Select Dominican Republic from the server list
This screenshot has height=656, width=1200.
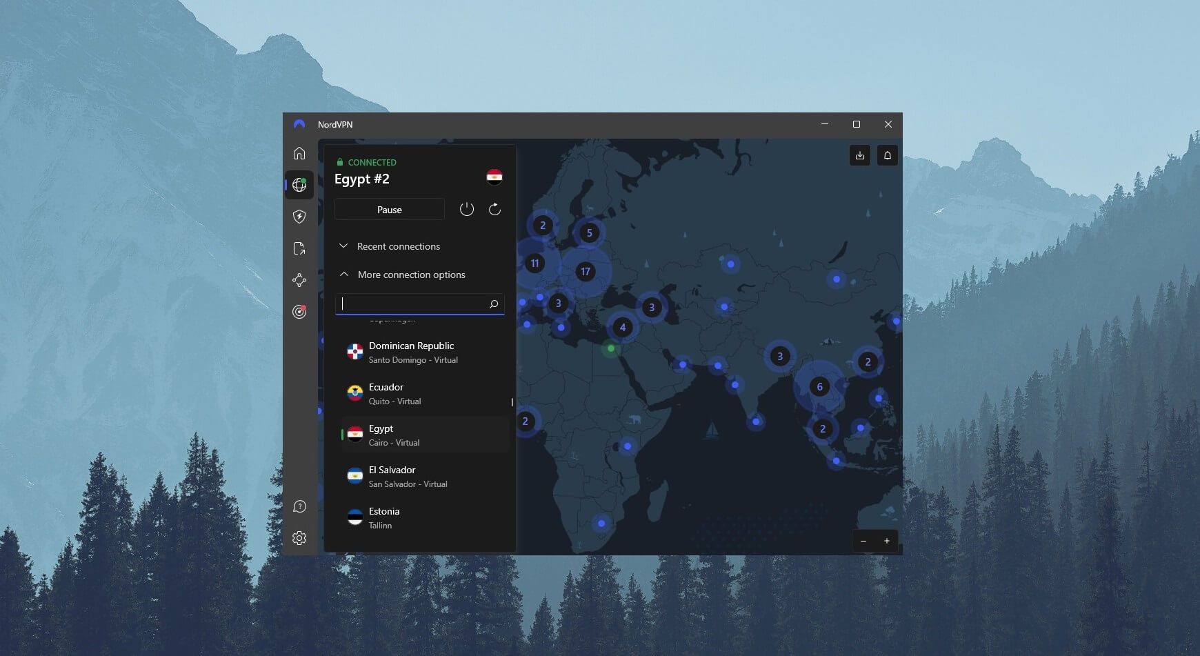[x=424, y=352]
